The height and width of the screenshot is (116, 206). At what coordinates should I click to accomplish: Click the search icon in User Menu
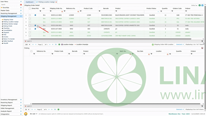click(x=21, y=4)
